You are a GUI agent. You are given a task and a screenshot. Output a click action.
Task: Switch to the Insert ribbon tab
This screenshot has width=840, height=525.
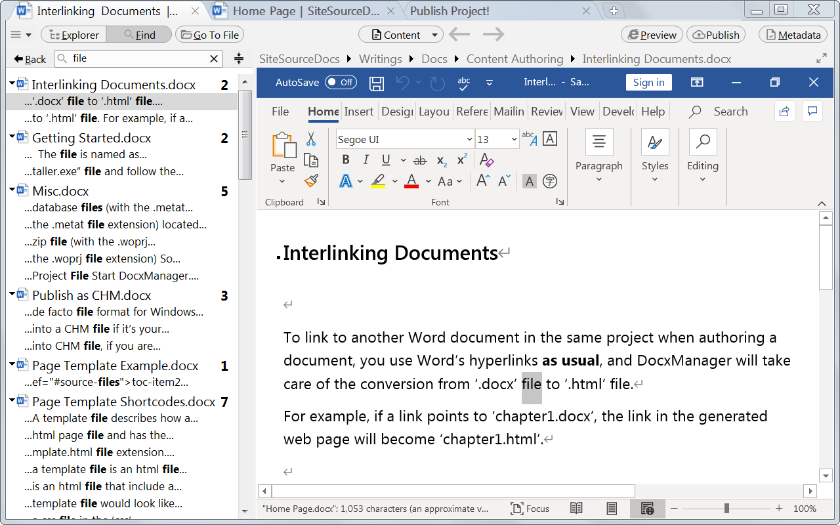click(359, 112)
